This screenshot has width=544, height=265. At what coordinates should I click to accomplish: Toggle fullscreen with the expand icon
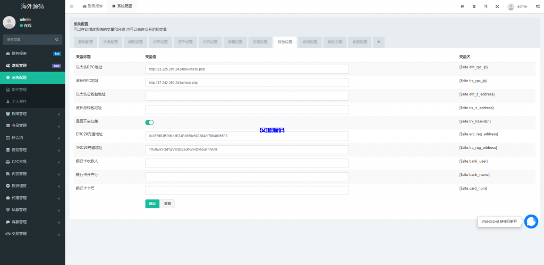coord(497,6)
